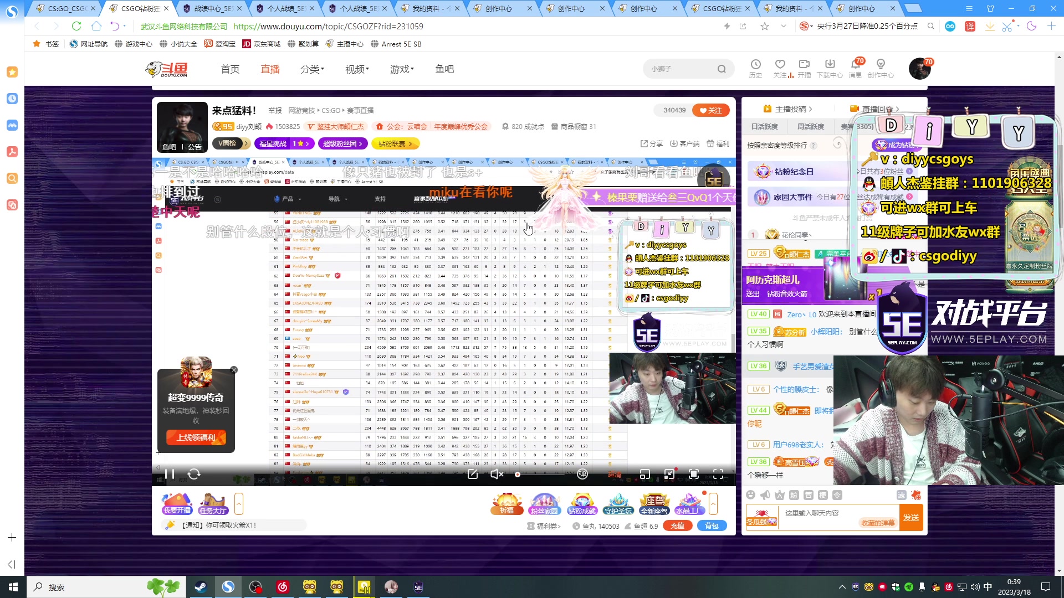Screen dimensions: 1064x598
Task: Expand the 视频 dropdown menu
Action: [x=357, y=69]
